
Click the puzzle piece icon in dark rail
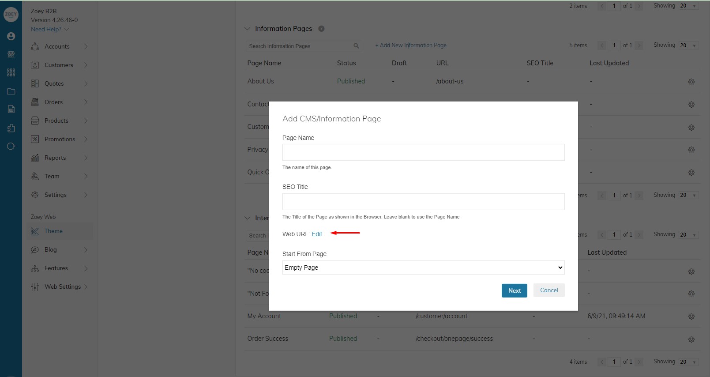click(x=11, y=128)
